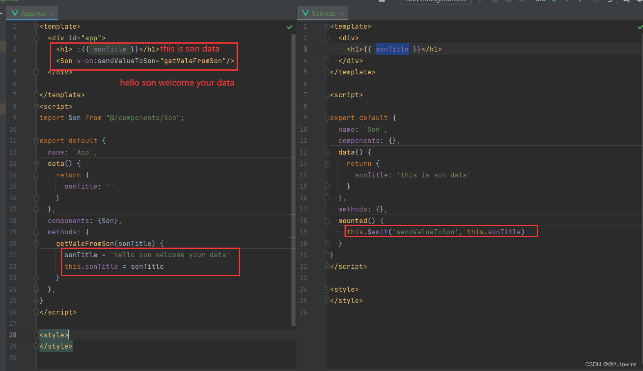Collapse the <style> block in Son.vue
Viewport: 643px width, 371px height.
[x=327, y=290]
